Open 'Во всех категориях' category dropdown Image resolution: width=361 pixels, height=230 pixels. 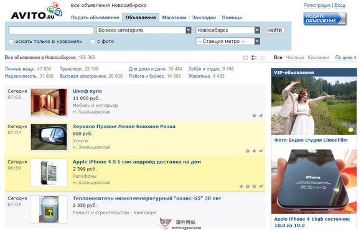coord(144,30)
